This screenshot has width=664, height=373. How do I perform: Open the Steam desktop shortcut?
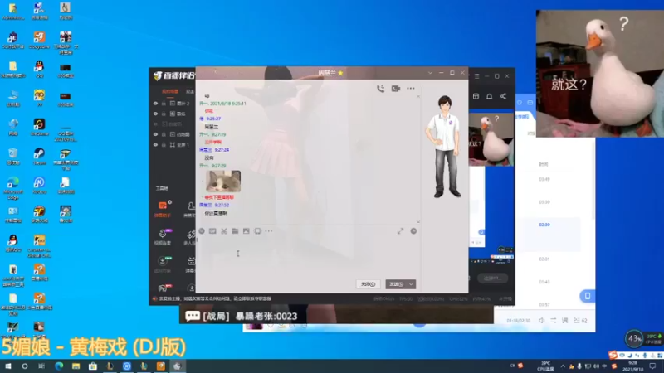pyautogui.click(x=39, y=156)
